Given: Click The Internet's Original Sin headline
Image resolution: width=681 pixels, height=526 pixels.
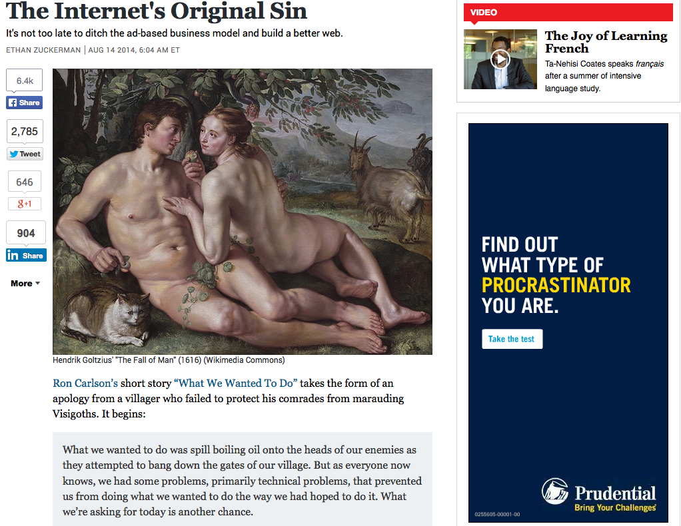Looking at the screenshot, I should [157, 11].
